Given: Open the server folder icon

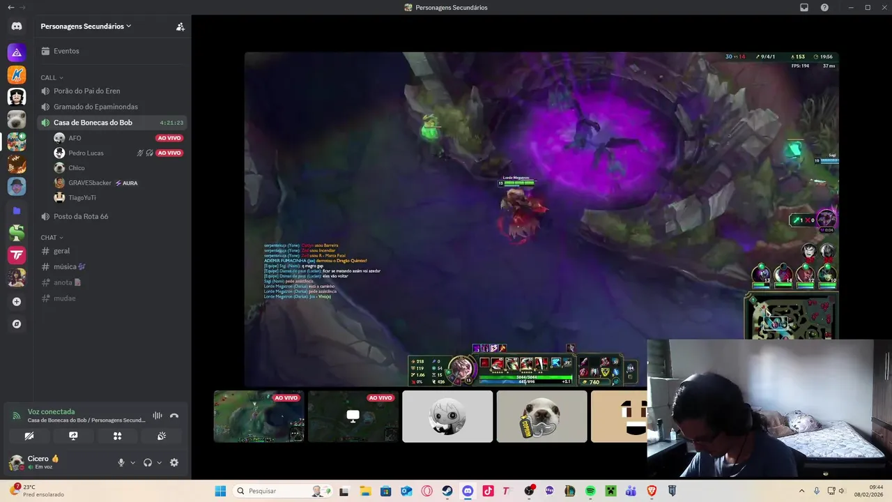Looking at the screenshot, I should 17,211.
